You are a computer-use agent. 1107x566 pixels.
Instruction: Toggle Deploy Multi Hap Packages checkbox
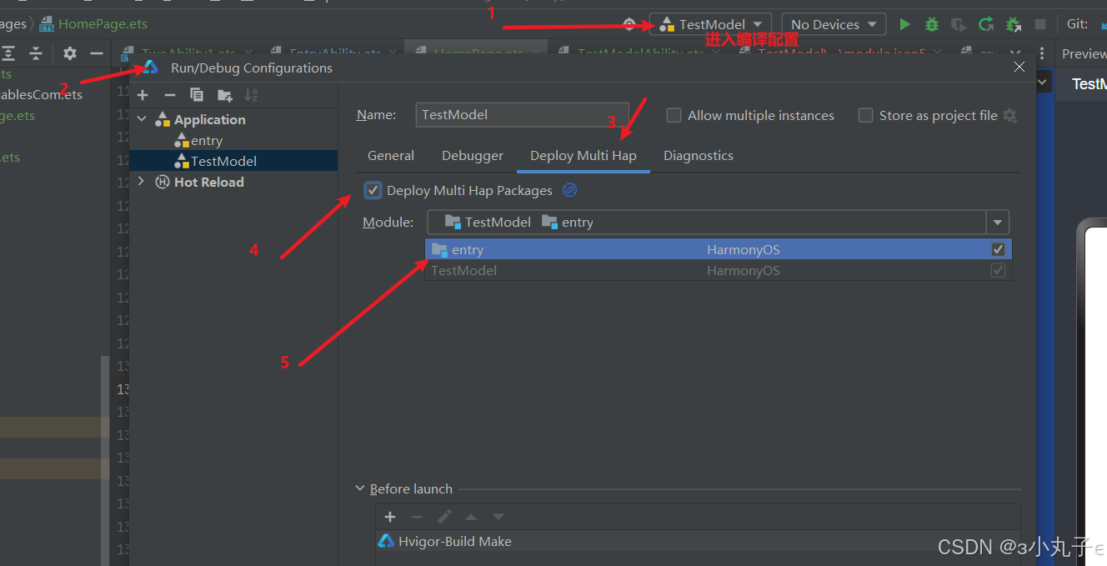coord(373,190)
